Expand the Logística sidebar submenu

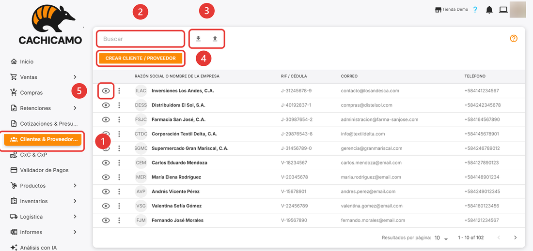[75, 217]
